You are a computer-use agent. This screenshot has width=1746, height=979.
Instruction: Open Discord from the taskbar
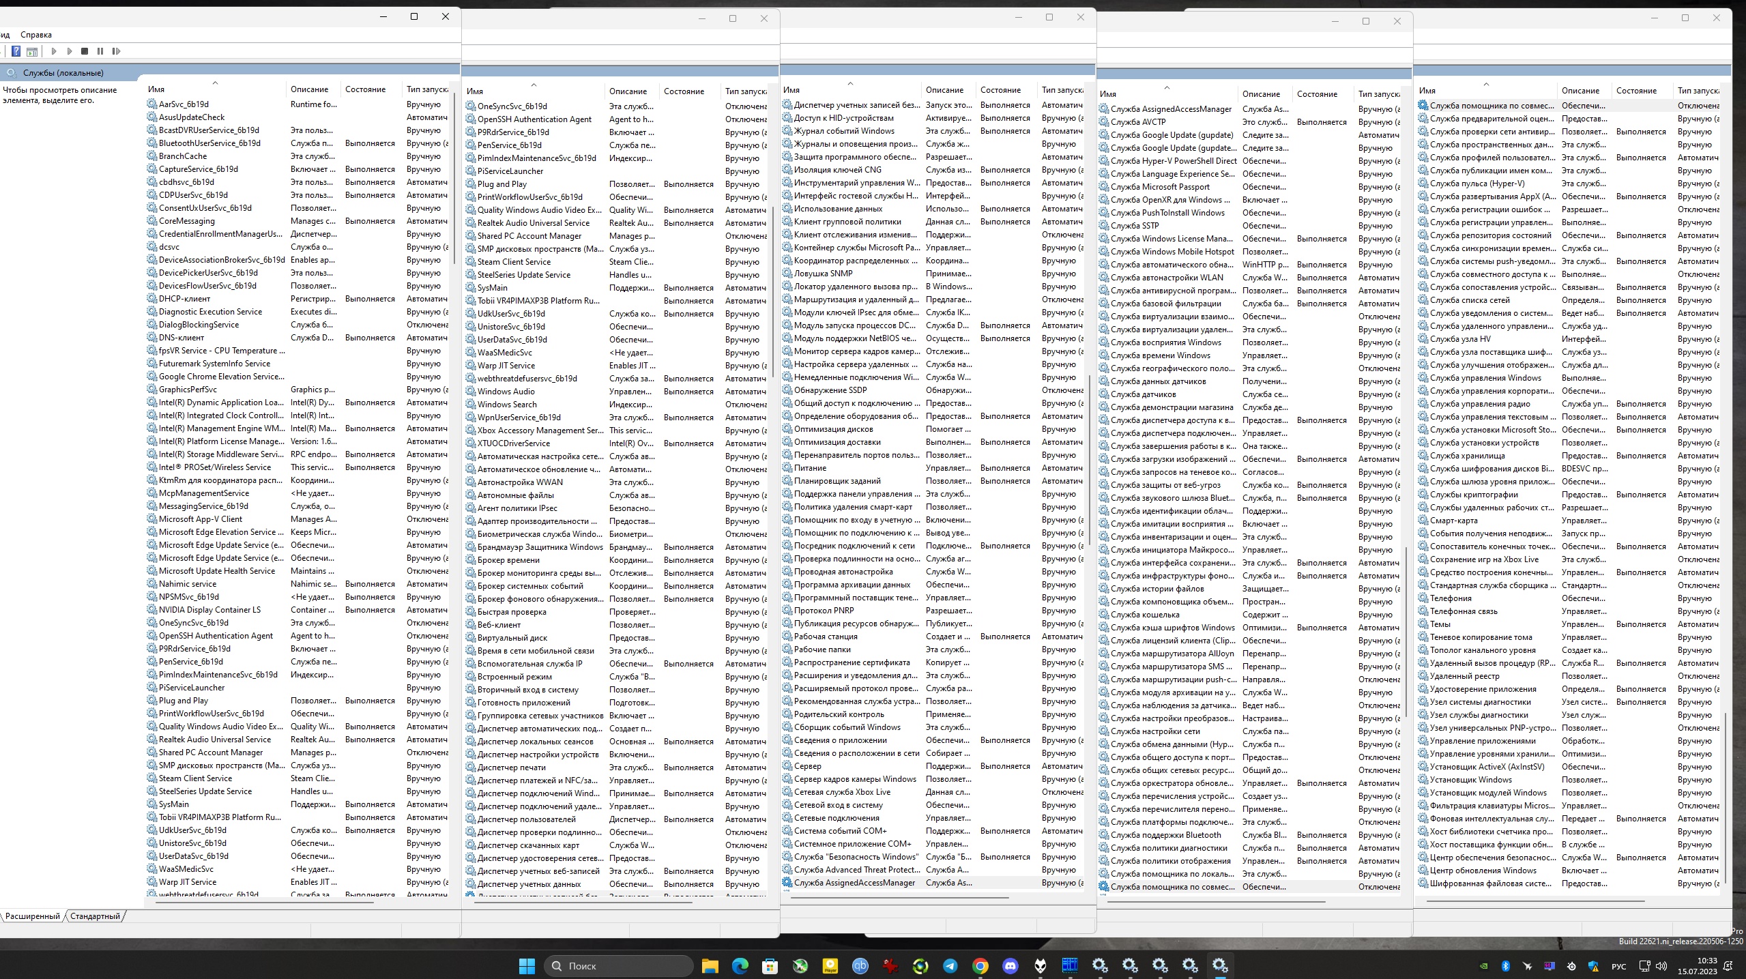(1010, 965)
